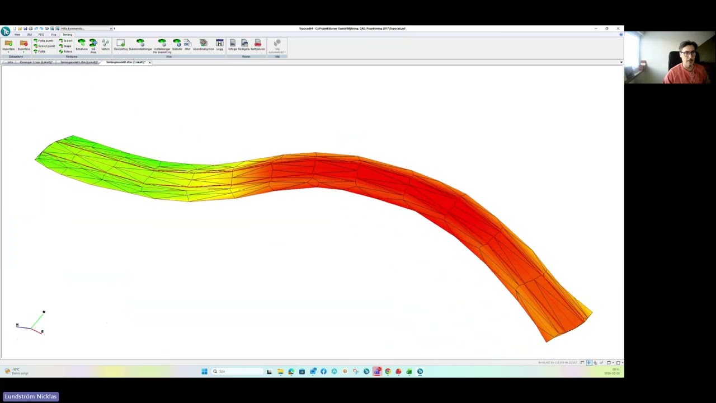Open the Hem ribbon tab
716x403 pixels.
tap(17, 35)
